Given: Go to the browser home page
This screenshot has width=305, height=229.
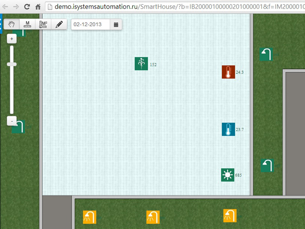Looking at the screenshot, I should [x=38, y=7].
